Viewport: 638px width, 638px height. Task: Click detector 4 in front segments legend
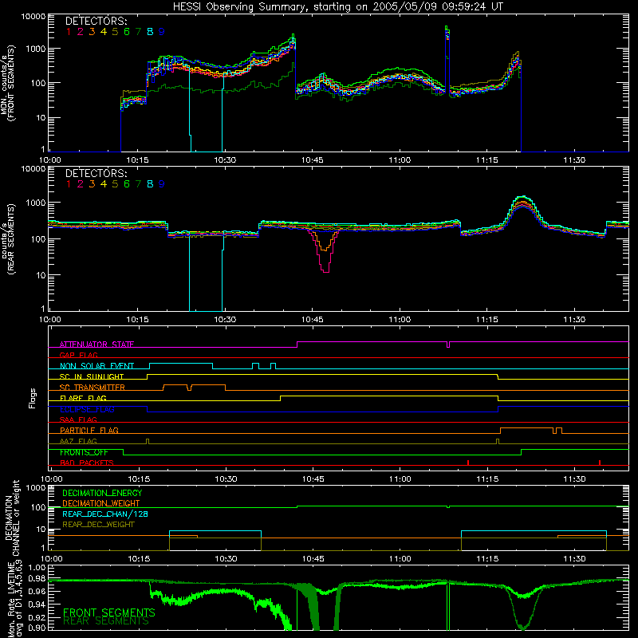click(104, 32)
